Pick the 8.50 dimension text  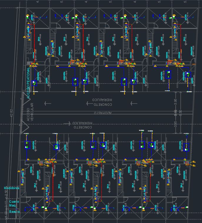pos(181,113)
